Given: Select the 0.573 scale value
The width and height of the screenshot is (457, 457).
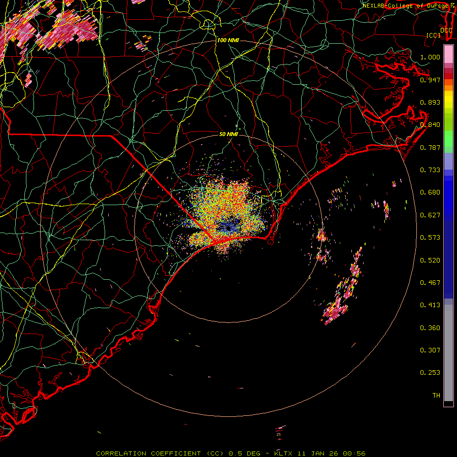Looking at the screenshot, I should click(x=430, y=237).
